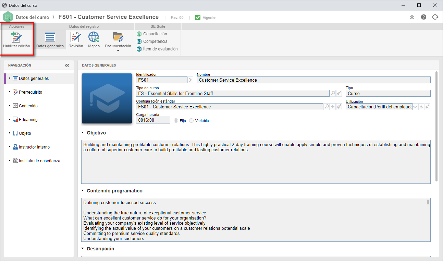Click the main form vertical scrollbar
Viewport: 443px width, 261px height.
coord(436,126)
